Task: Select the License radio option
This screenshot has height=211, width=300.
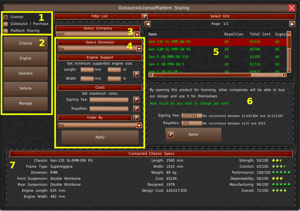Action: pos(5,17)
